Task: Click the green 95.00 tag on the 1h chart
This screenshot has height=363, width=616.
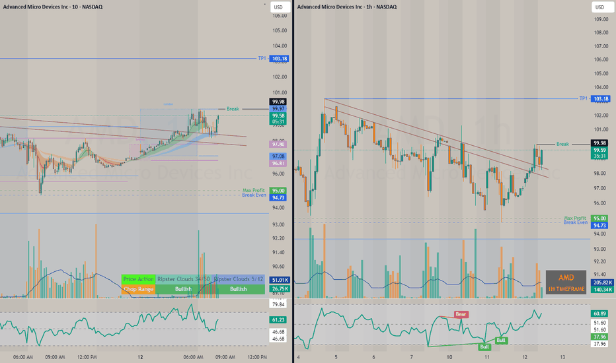Action: click(599, 218)
